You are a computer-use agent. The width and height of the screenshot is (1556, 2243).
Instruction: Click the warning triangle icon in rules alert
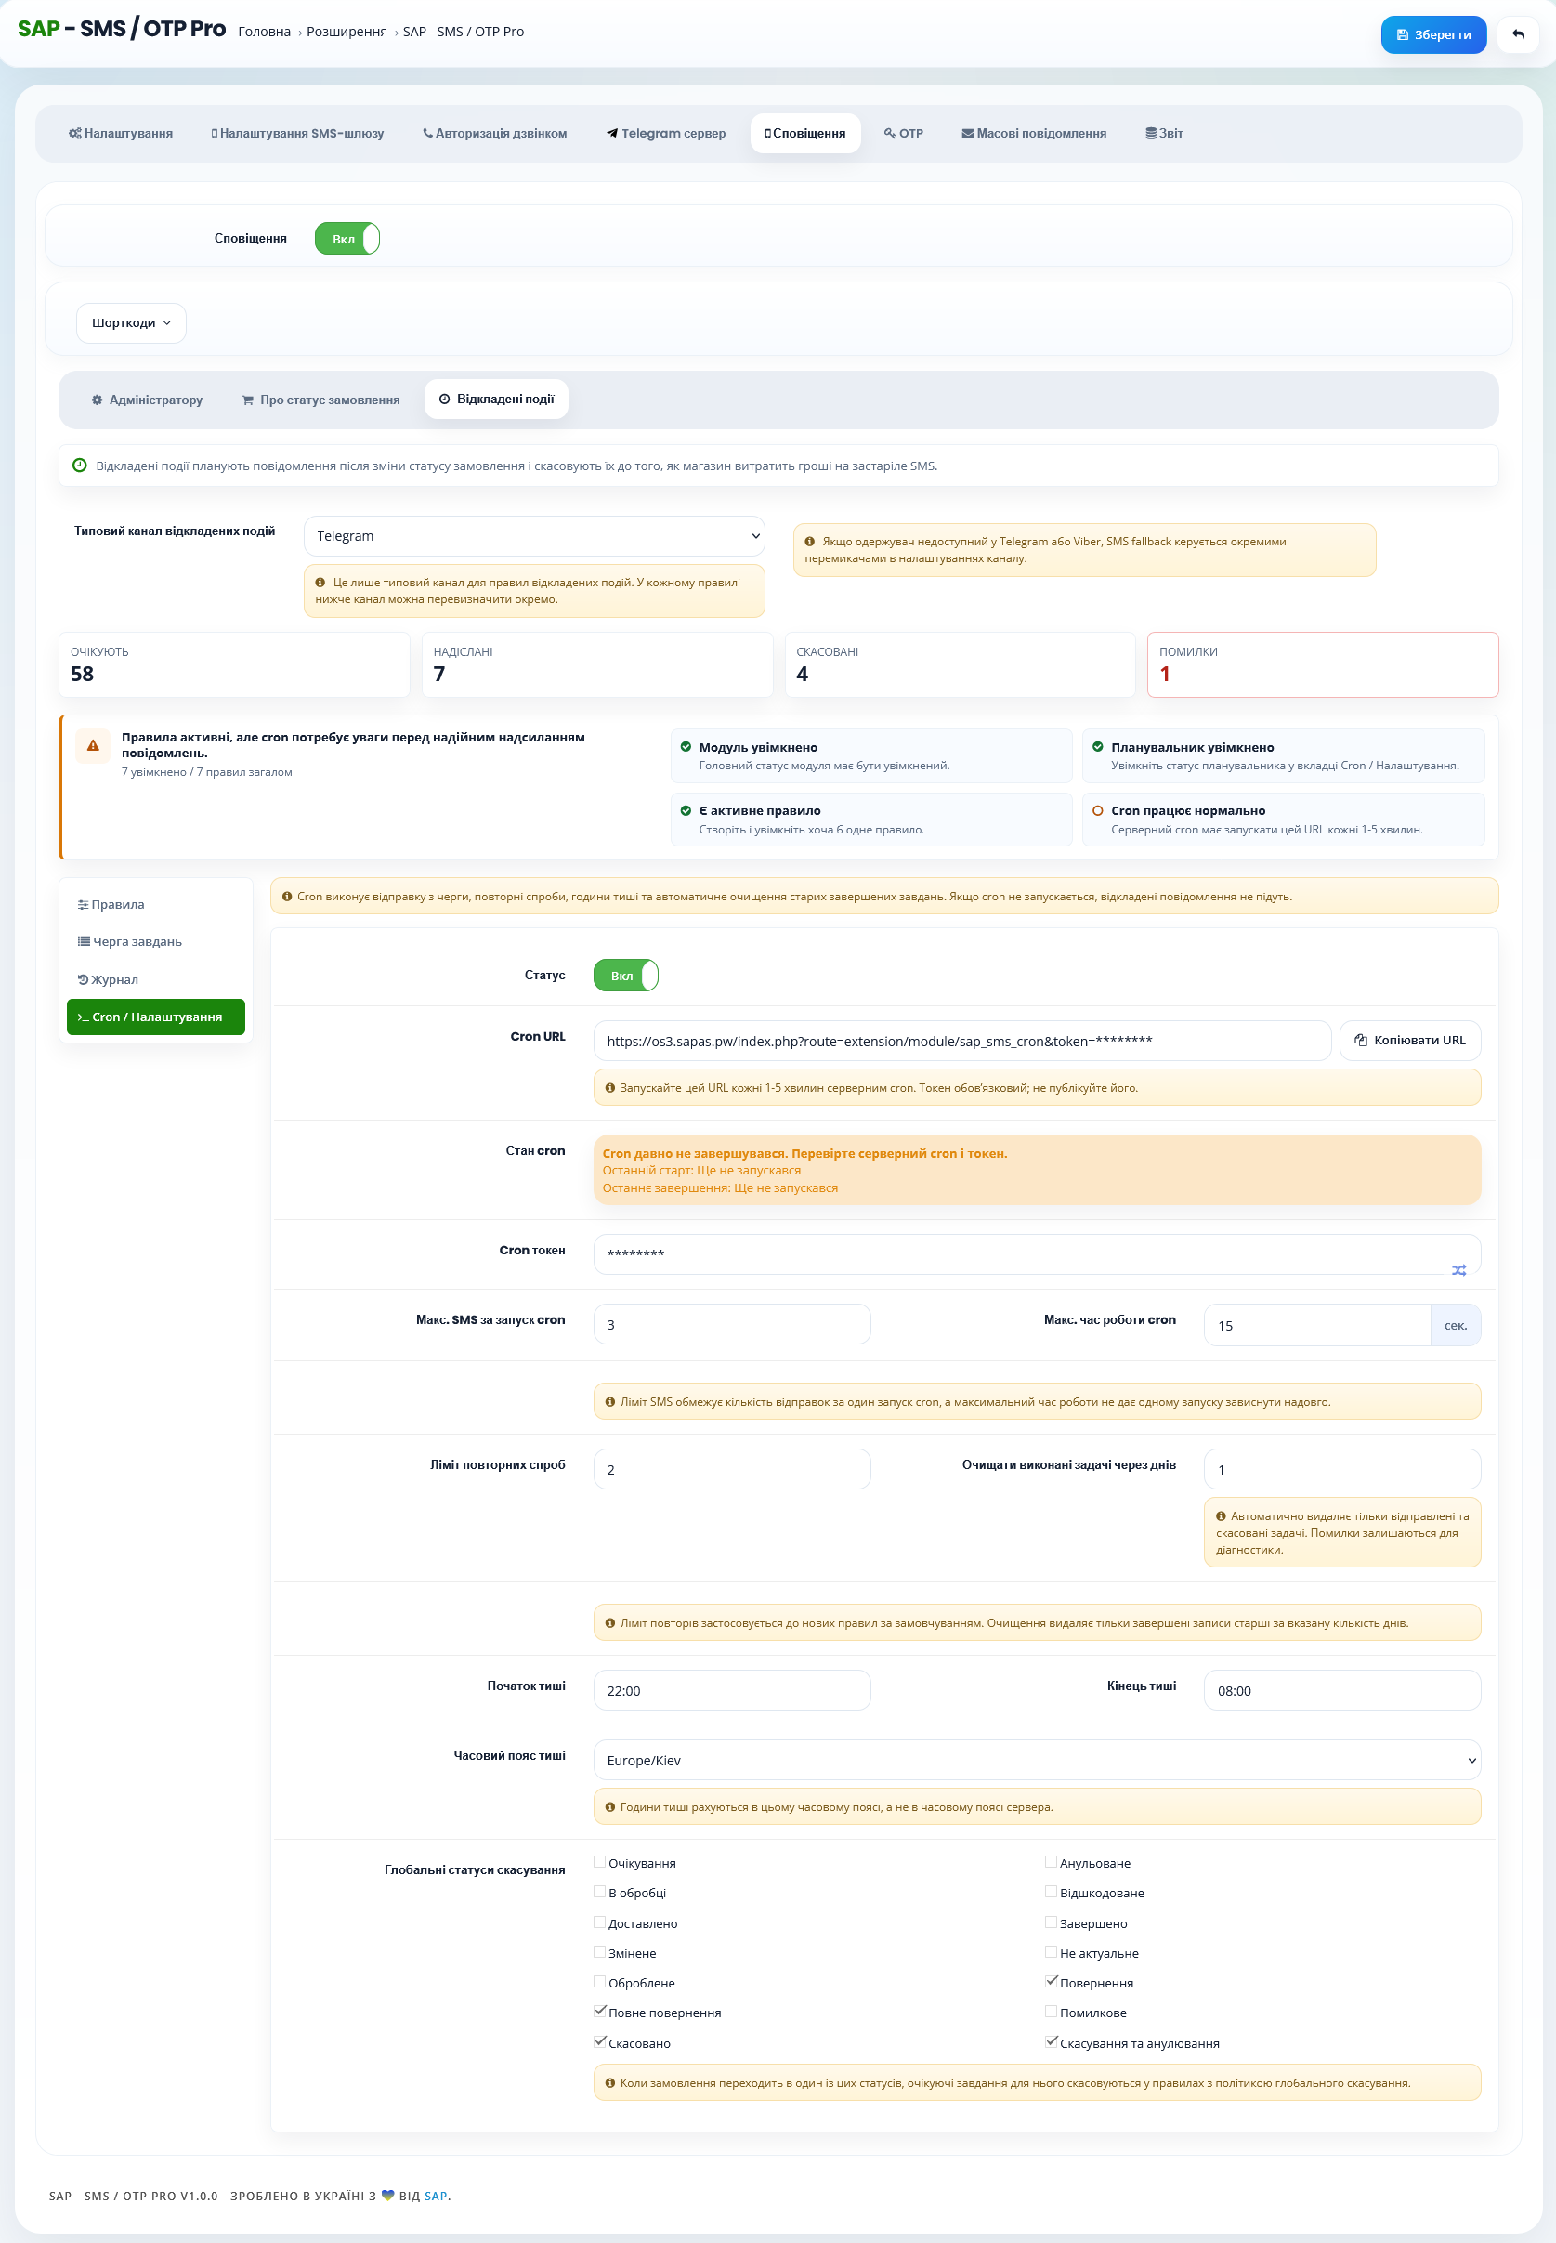93,745
